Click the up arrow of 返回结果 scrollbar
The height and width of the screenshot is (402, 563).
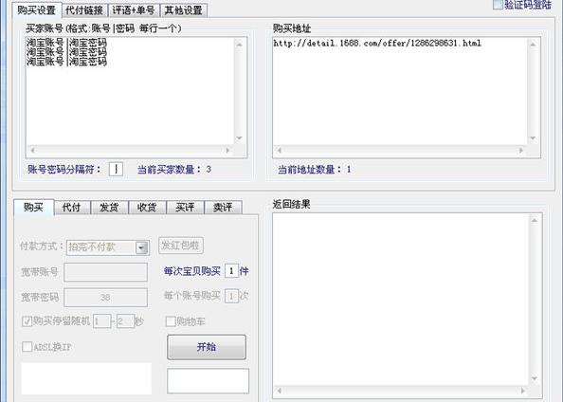tap(535, 220)
